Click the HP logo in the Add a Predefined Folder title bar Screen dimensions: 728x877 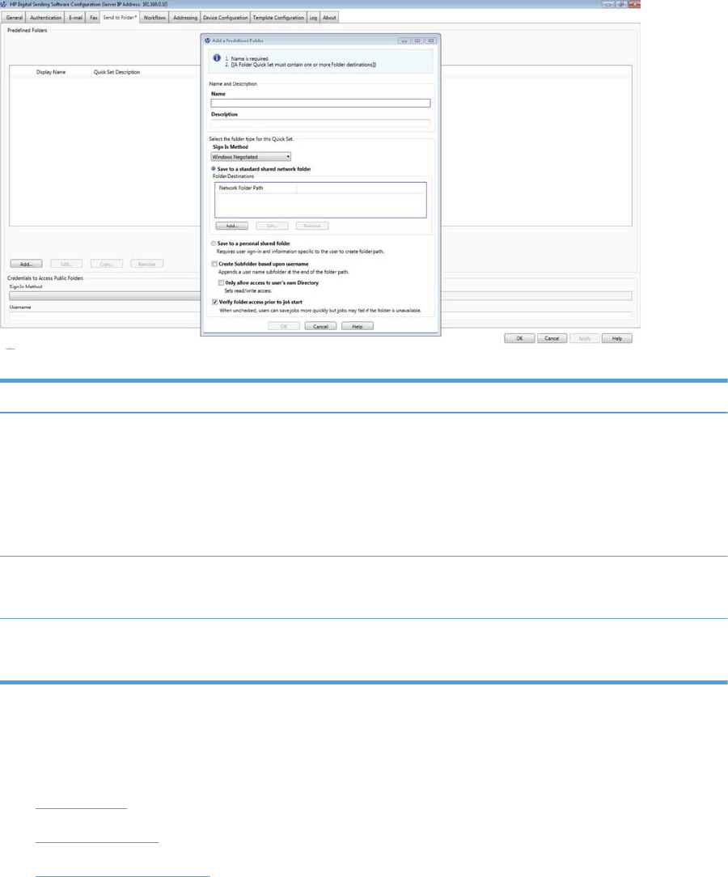(207, 40)
